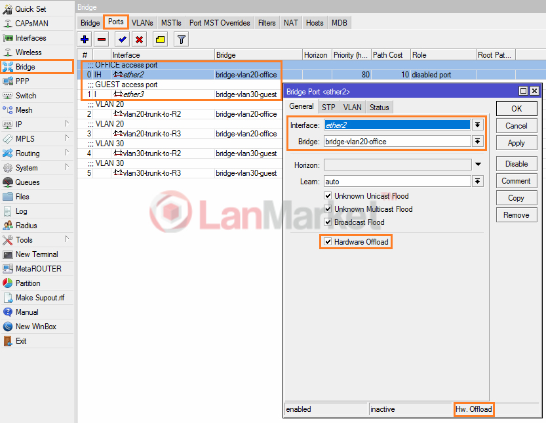Toggle the Hardware Offload checkbox
Image resolution: width=546 pixels, height=423 pixels.
click(x=328, y=242)
